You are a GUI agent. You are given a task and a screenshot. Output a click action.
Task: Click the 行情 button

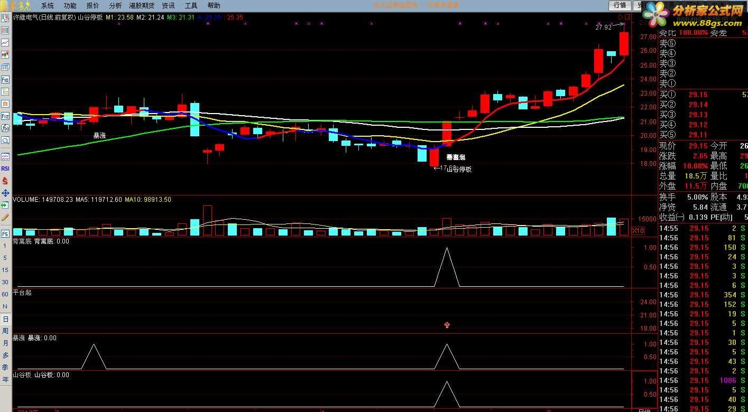click(620, 5)
